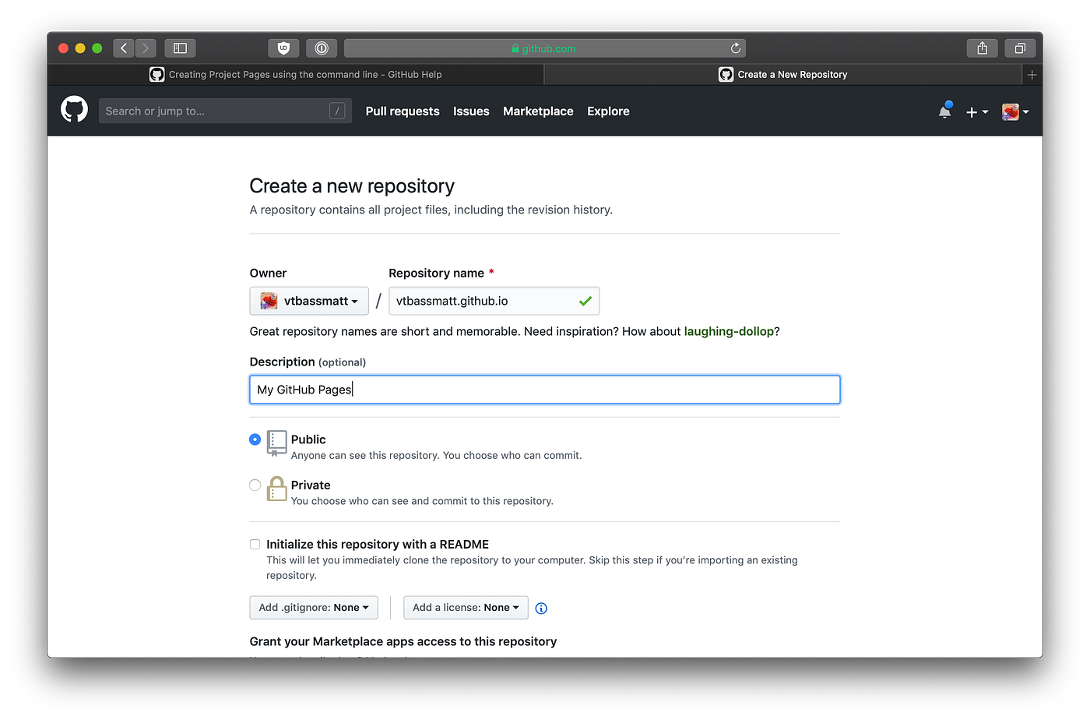Viewport: 1090px width, 720px height.
Task: Focus the Search or jump to field
Action: [x=225, y=111]
